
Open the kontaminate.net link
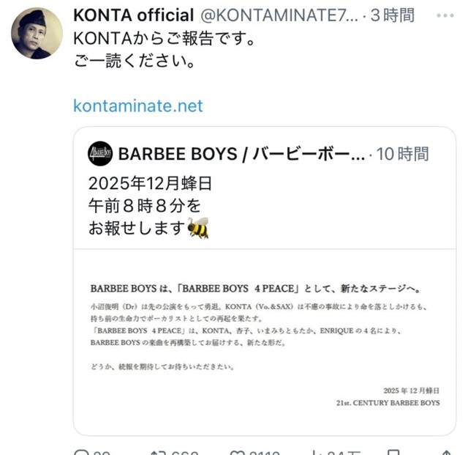click(138, 106)
